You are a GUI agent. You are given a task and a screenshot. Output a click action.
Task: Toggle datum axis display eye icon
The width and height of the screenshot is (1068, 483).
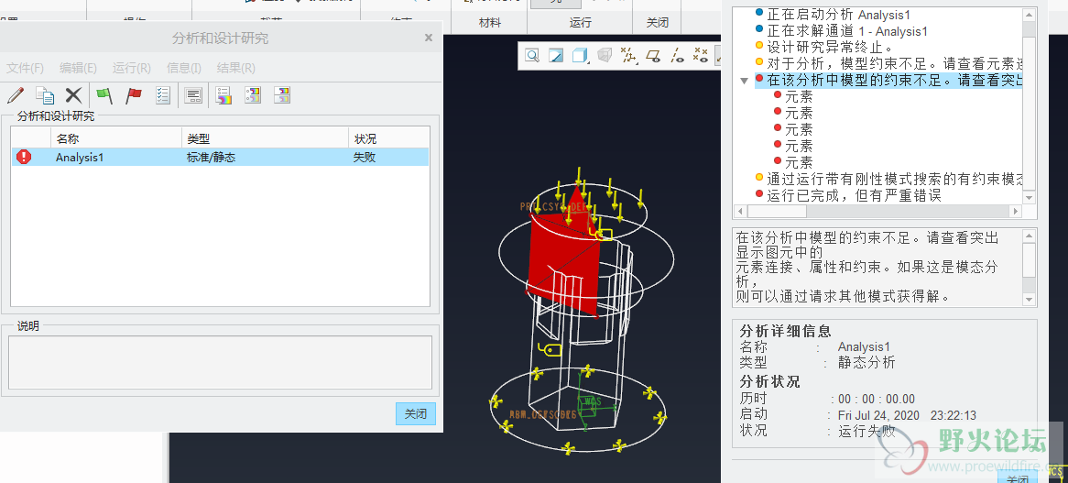pos(676,56)
